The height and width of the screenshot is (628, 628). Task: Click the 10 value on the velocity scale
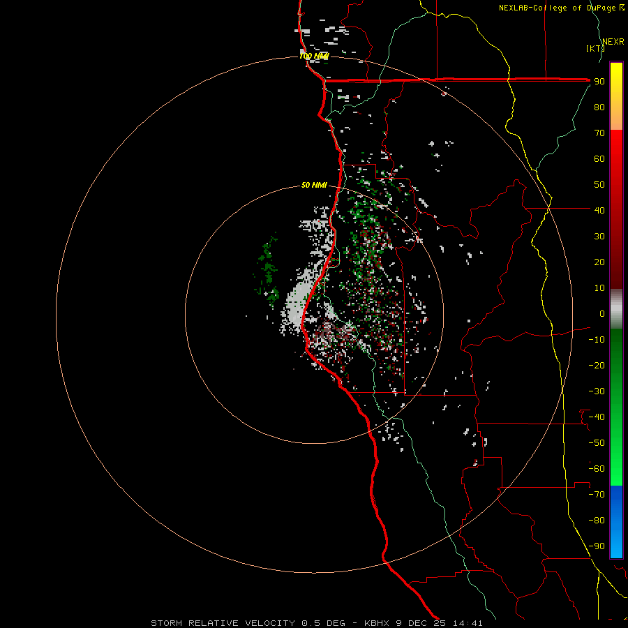[599, 288]
